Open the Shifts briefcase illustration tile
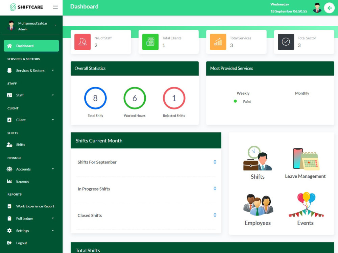Viewport: 338px width, 253px height. pos(257,158)
